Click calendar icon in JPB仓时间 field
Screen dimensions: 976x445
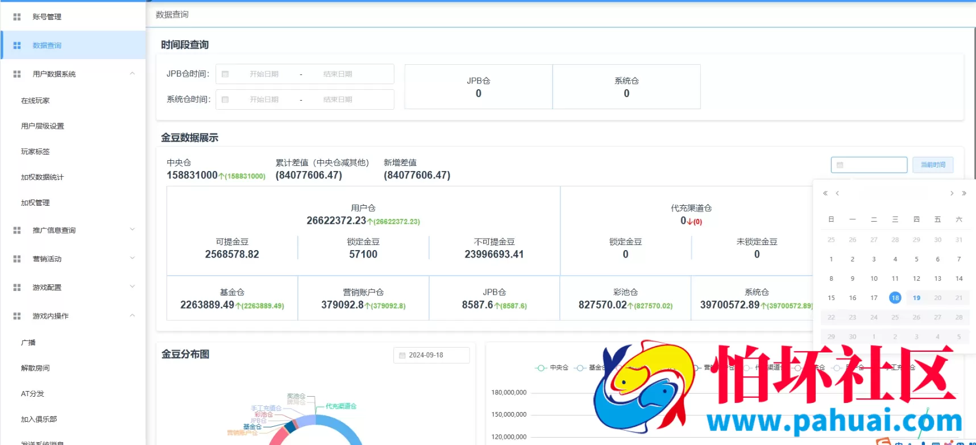pyautogui.click(x=225, y=74)
